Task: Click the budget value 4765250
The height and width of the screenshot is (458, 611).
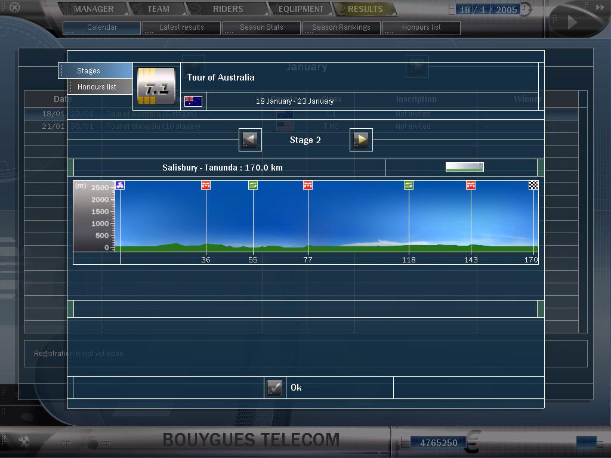Action: coord(439,443)
